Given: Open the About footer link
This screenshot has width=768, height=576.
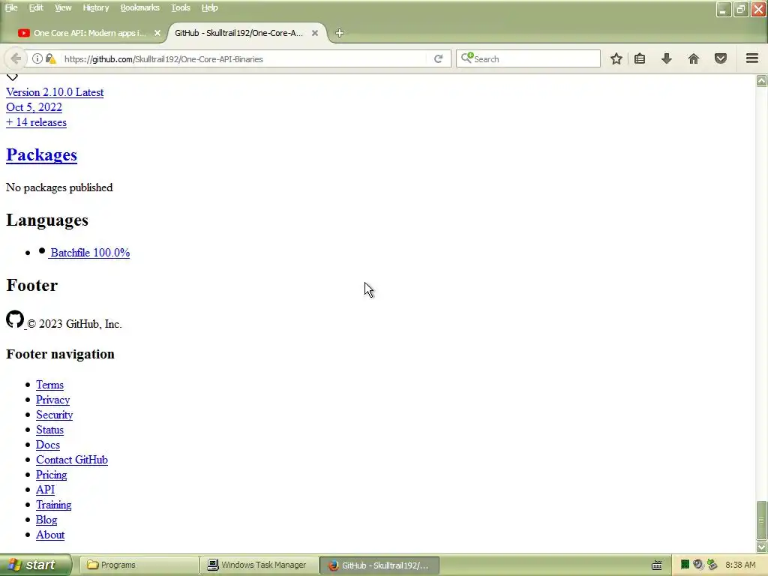Looking at the screenshot, I should tap(50, 535).
